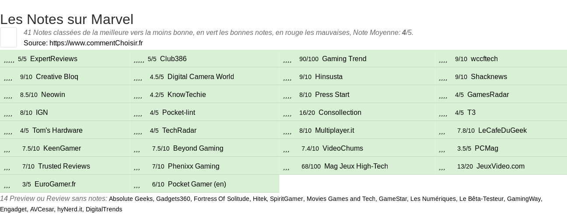Select the KeenGamer entry
The image size is (567, 214).
coord(65,148)
